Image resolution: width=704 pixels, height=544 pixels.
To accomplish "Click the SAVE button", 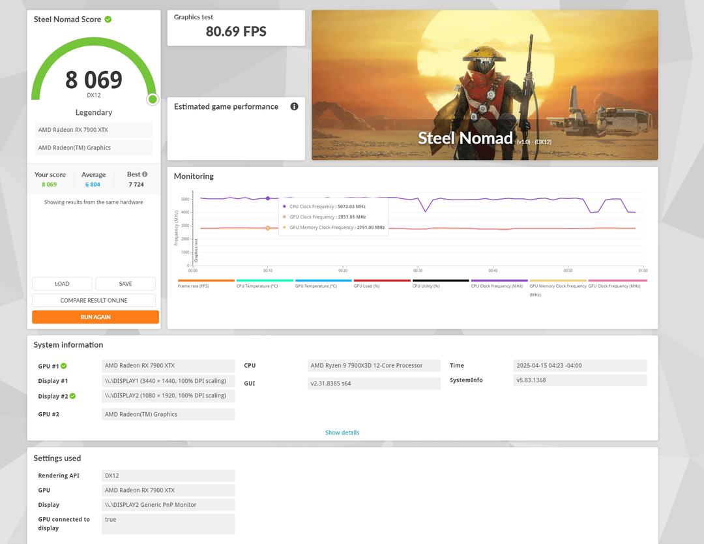I will 125,284.
